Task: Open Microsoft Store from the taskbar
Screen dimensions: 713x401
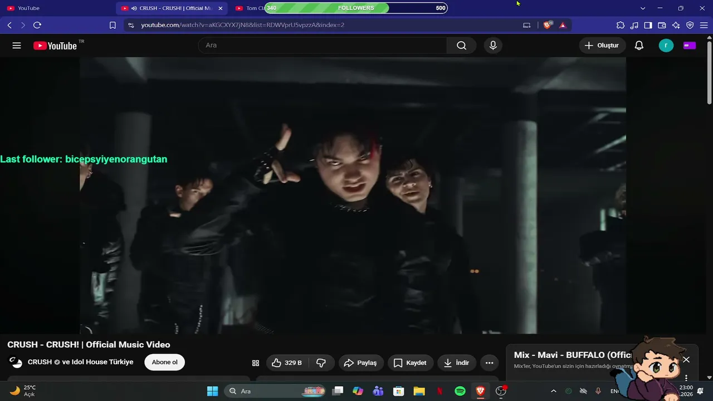Action: [x=398, y=391]
